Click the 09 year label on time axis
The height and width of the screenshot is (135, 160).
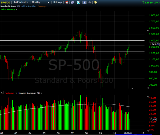tap(100, 133)
